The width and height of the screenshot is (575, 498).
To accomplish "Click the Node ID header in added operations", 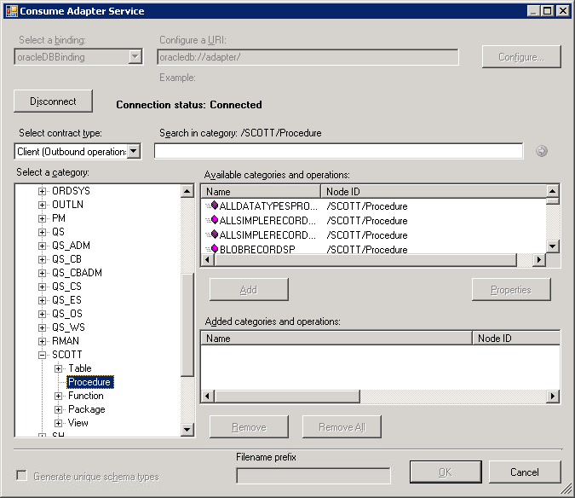I will coord(516,338).
